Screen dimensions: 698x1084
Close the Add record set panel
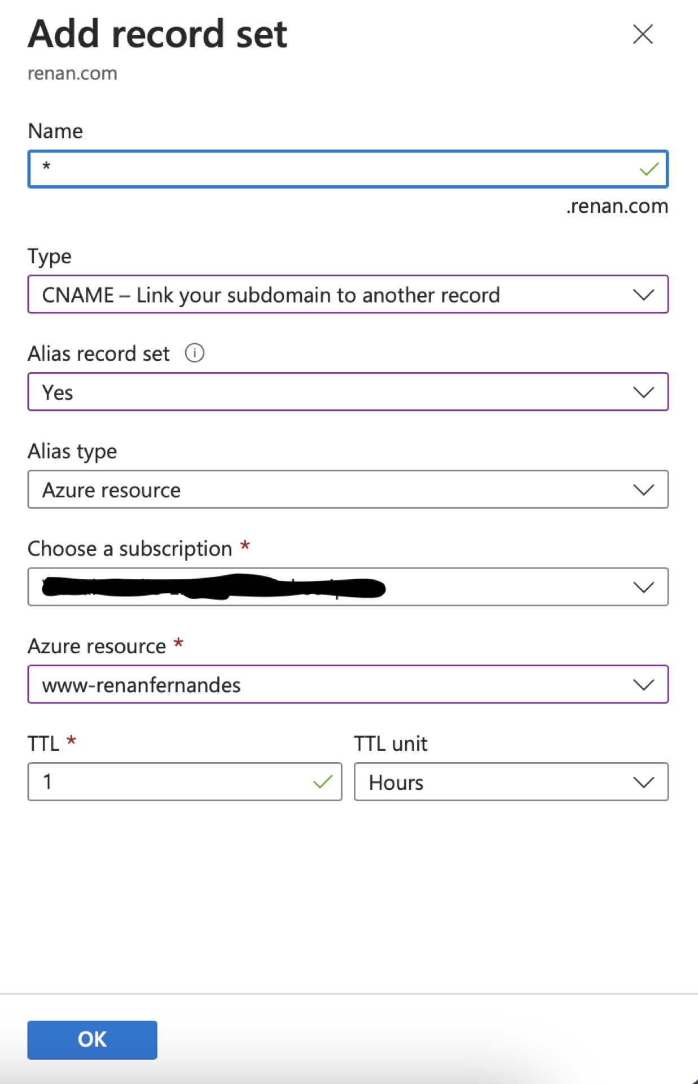[643, 34]
